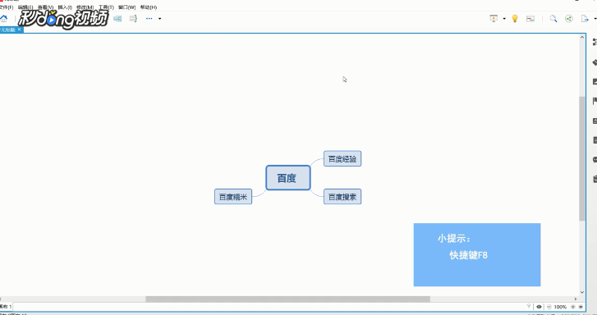Open the comments bubble icon in right sidebar
The height and width of the screenshot is (315, 597).
pyautogui.click(x=595, y=159)
